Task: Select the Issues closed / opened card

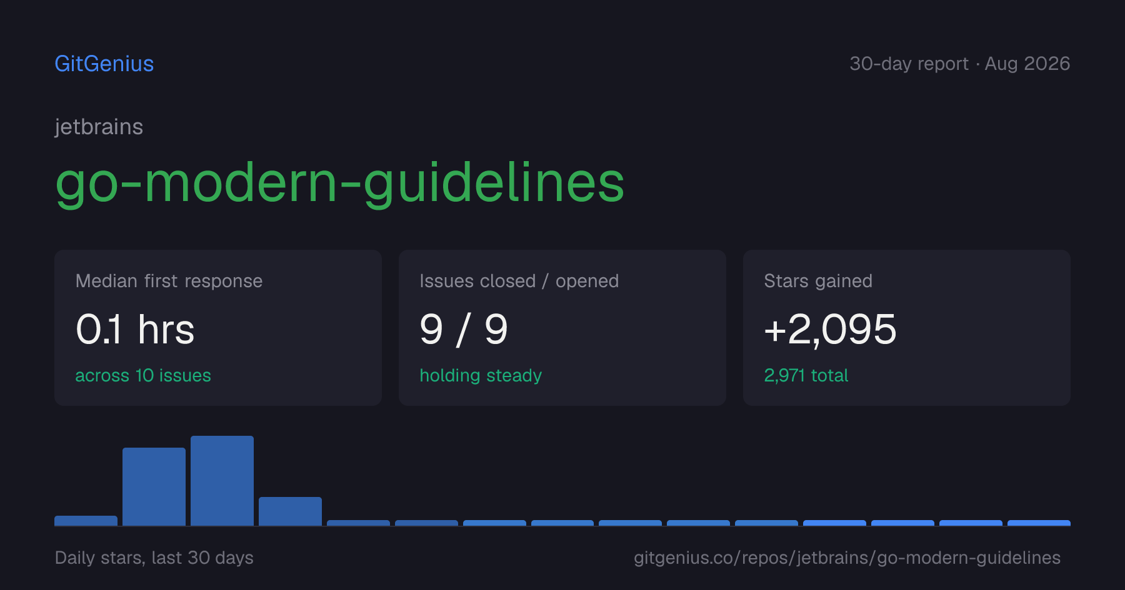Action: (x=562, y=328)
